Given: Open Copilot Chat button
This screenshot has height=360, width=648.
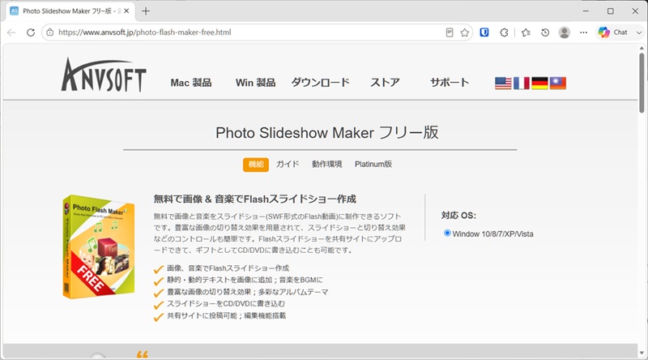Looking at the screenshot, I should pos(613,32).
